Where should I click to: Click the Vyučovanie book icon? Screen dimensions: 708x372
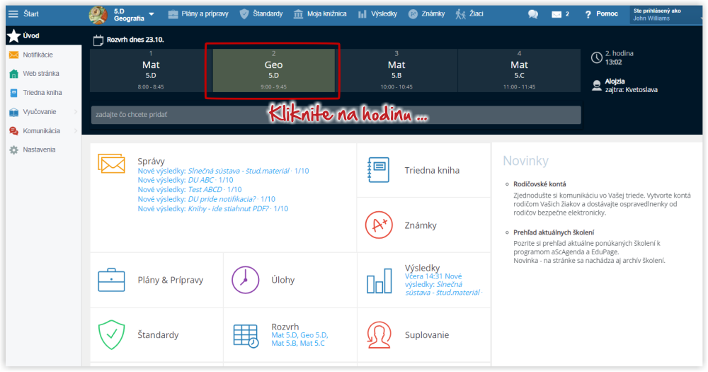coord(14,112)
